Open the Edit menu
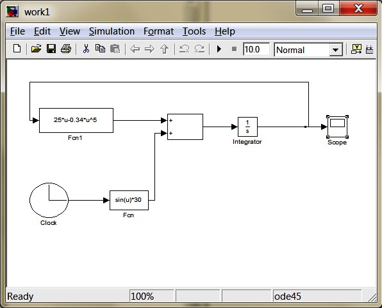Viewport: 382px width, 308px height. (x=42, y=31)
